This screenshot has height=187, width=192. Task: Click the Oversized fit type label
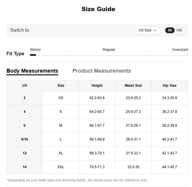pos(180,50)
